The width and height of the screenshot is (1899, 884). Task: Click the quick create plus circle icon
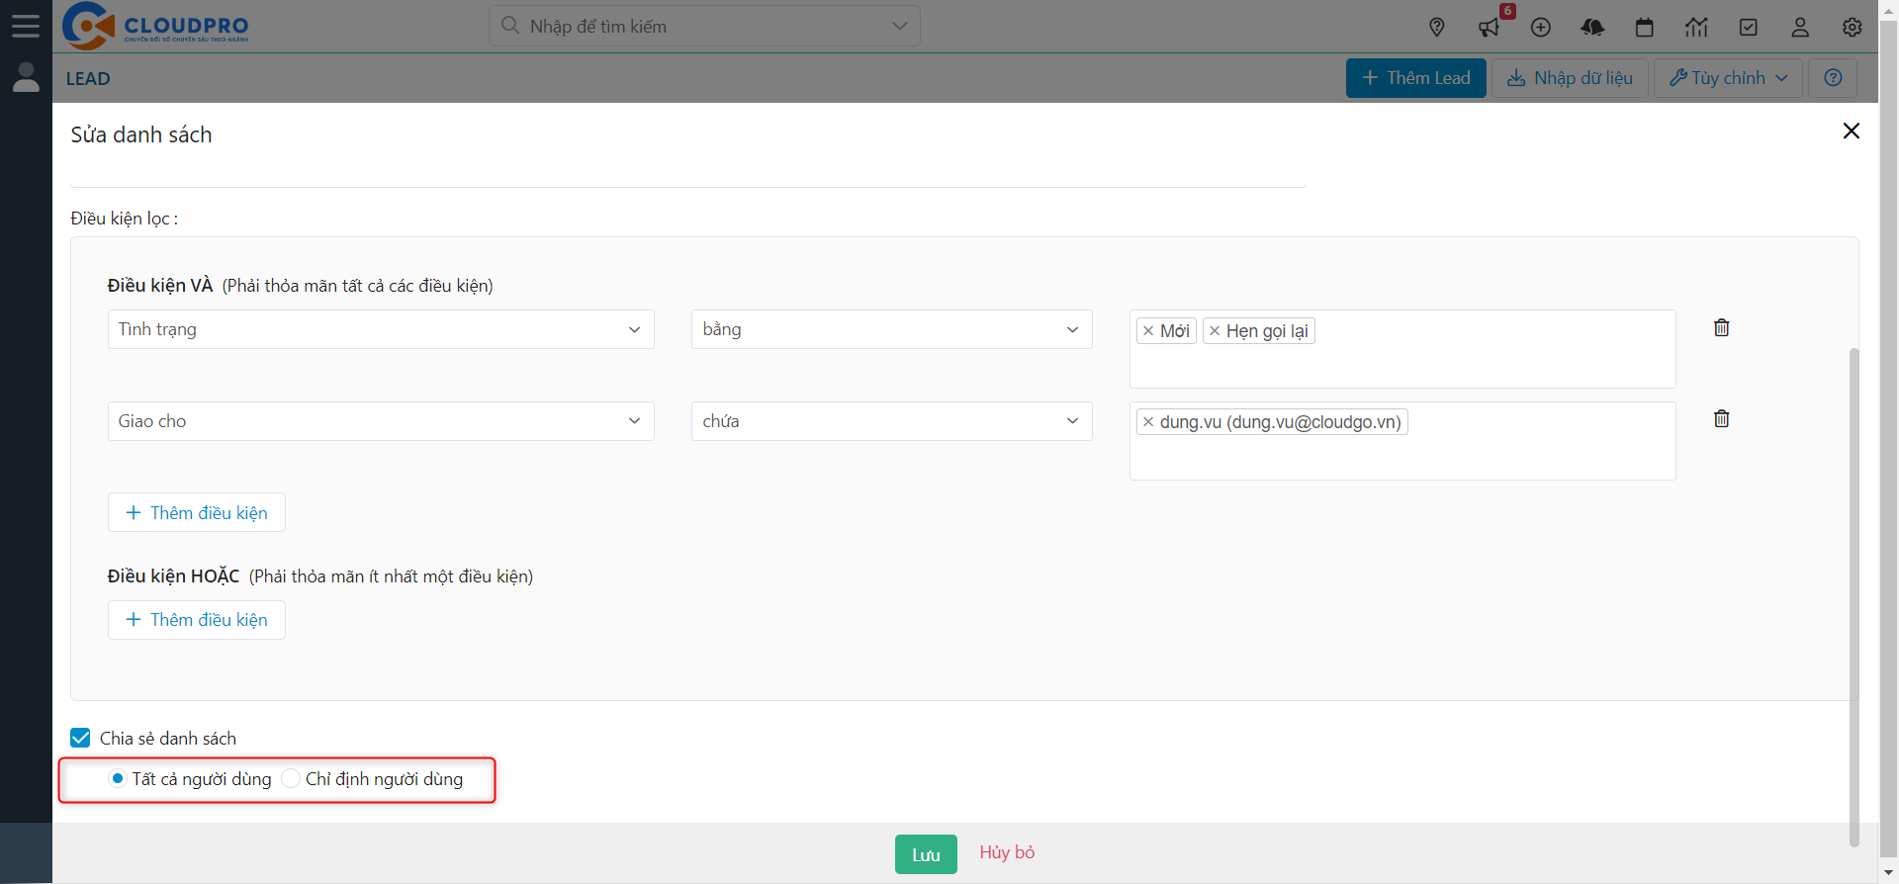click(1541, 28)
